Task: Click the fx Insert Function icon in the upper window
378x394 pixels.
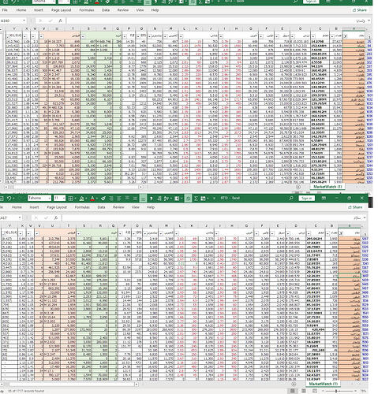Action: pyautogui.click(x=60, y=20)
